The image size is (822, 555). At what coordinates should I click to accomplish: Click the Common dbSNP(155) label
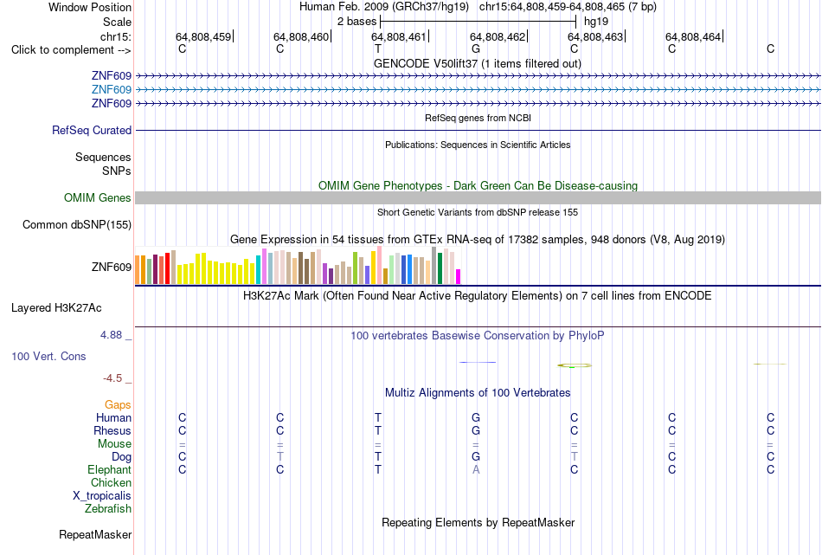(77, 224)
